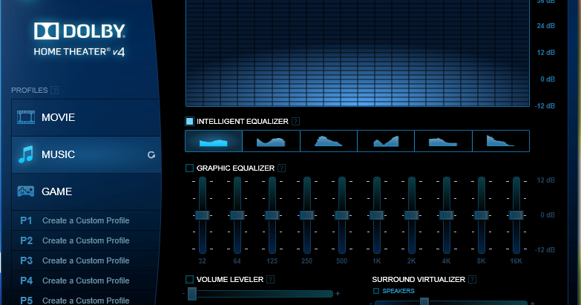Select the Music profile

pyautogui.click(x=86, y=154)
